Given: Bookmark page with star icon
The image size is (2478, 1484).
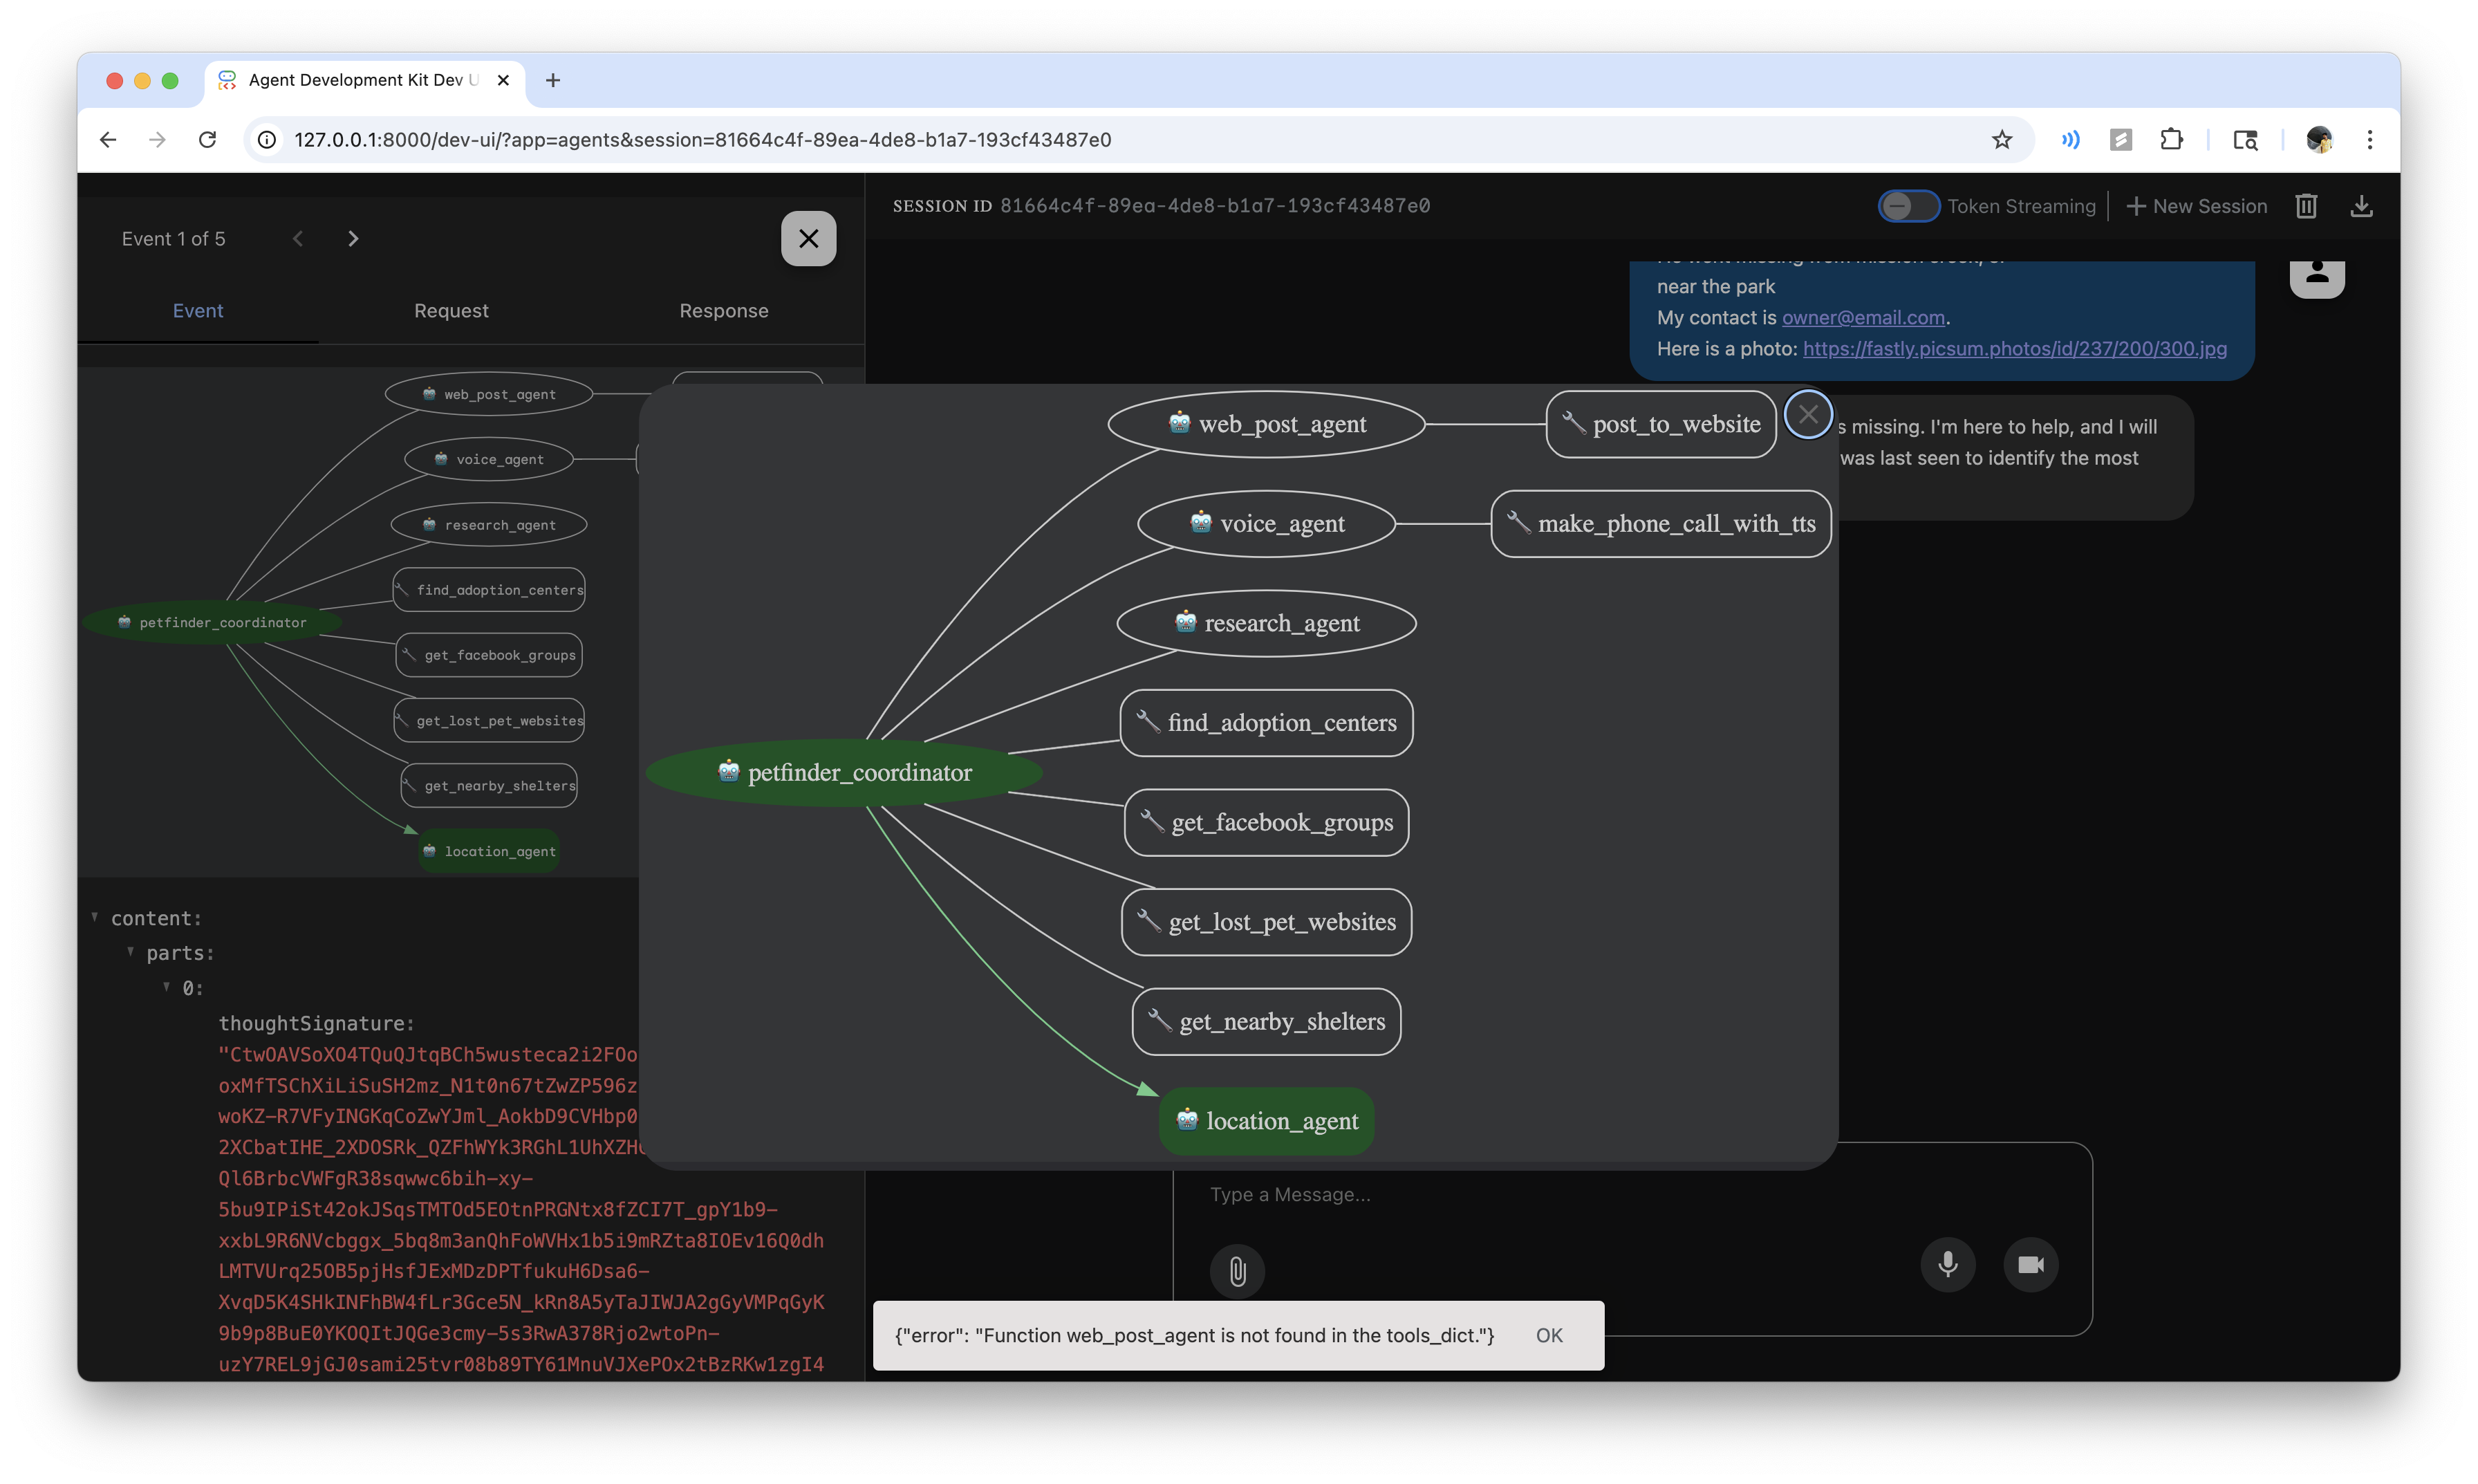Looking at the screenshot, I should (2001, 140).
